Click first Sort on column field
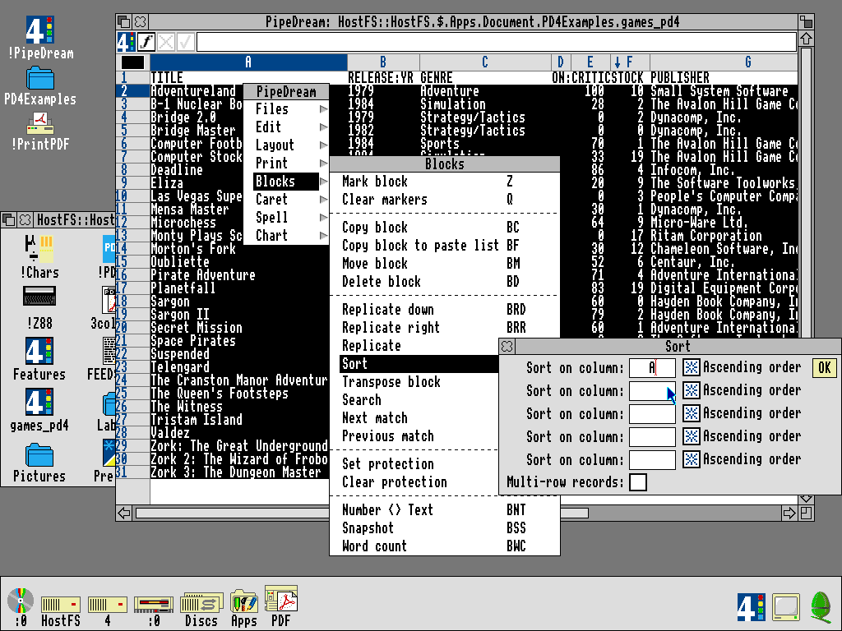 [x=652, y=367]
